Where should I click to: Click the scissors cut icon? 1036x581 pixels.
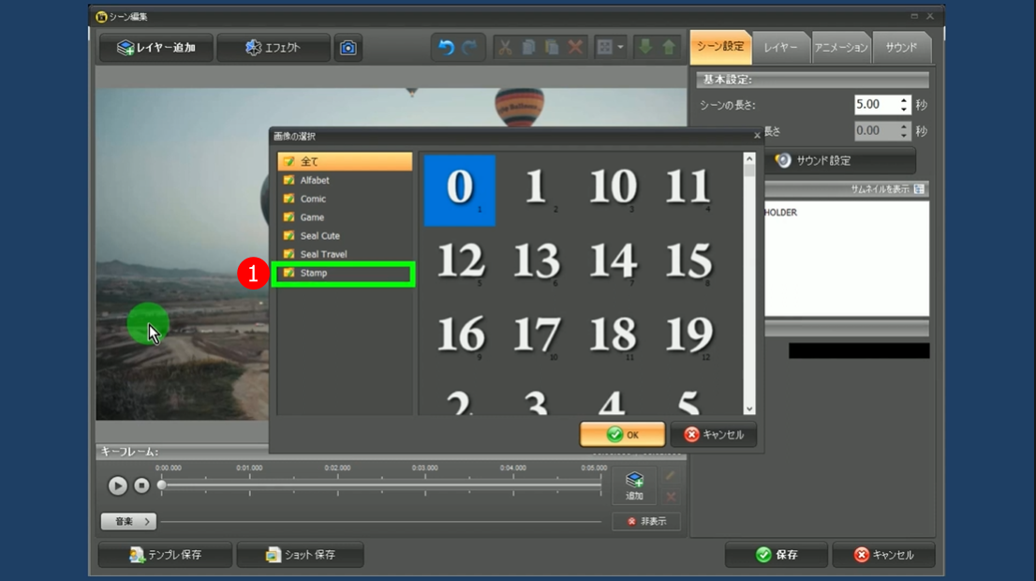pos(505,48)
